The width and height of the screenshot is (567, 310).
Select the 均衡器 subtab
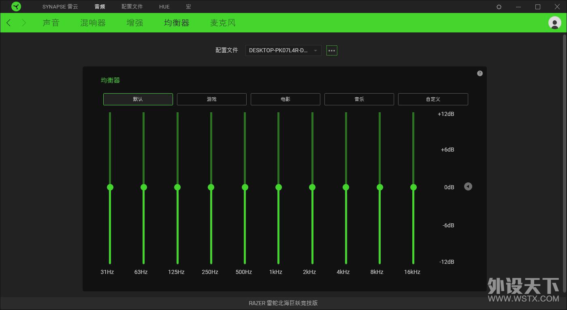click(177, 23)
